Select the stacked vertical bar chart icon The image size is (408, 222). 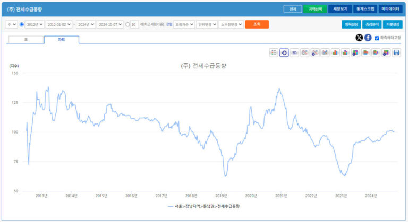[x=345, y=52]
